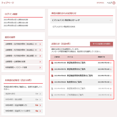Image resolution: width=117 pixels, height=117 pixels.
Task: Click chevron on 承認待ち取引 row
Action: pos(40,94)
